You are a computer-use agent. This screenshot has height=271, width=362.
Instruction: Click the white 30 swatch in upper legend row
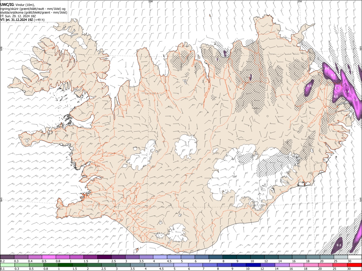tap(355, 257)
